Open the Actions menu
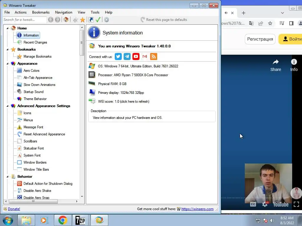 (21, 12)
